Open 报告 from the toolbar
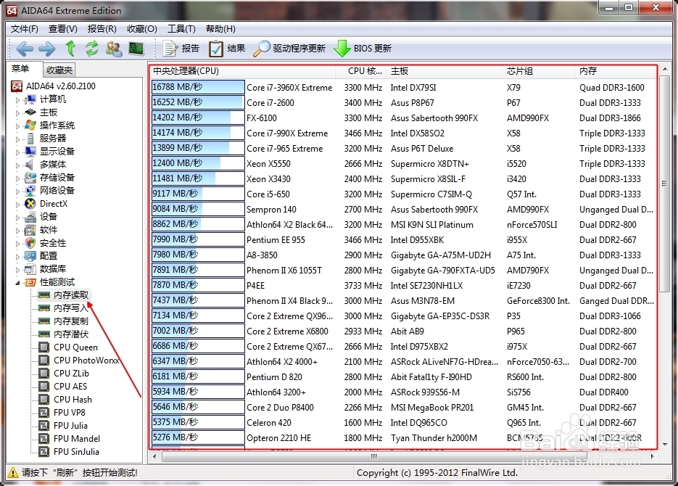 click(x=181, y=49)
